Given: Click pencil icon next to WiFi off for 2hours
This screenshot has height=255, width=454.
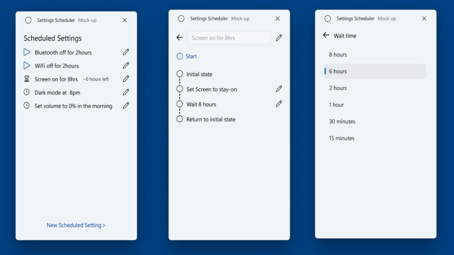Looking at the screenshot, I should coord(126,66).
